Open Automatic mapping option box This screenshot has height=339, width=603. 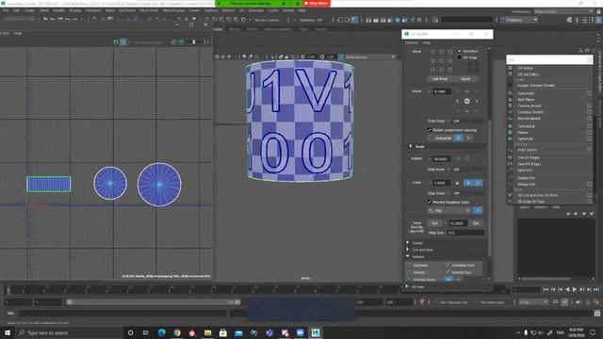pyautogui.click(x=589, y=93)
